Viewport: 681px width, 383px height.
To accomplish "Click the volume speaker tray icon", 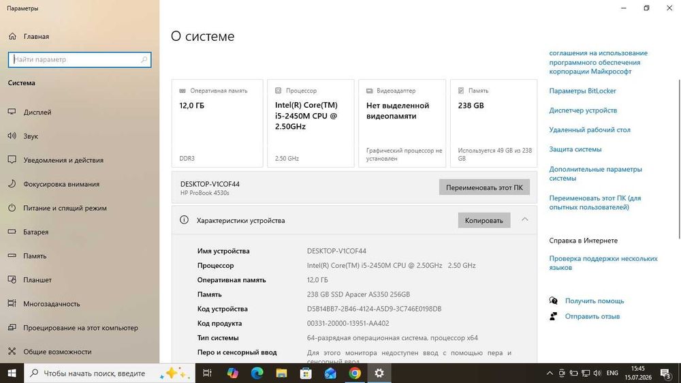I will tap(597, 373).
